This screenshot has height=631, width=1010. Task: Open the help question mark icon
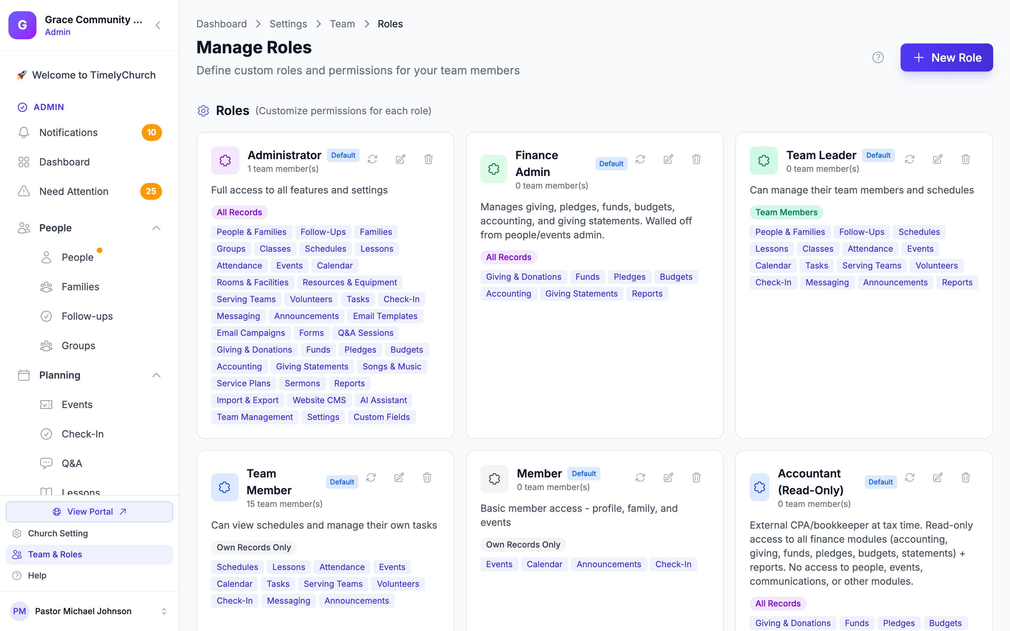pyautogui.click(x=878, y=57)
